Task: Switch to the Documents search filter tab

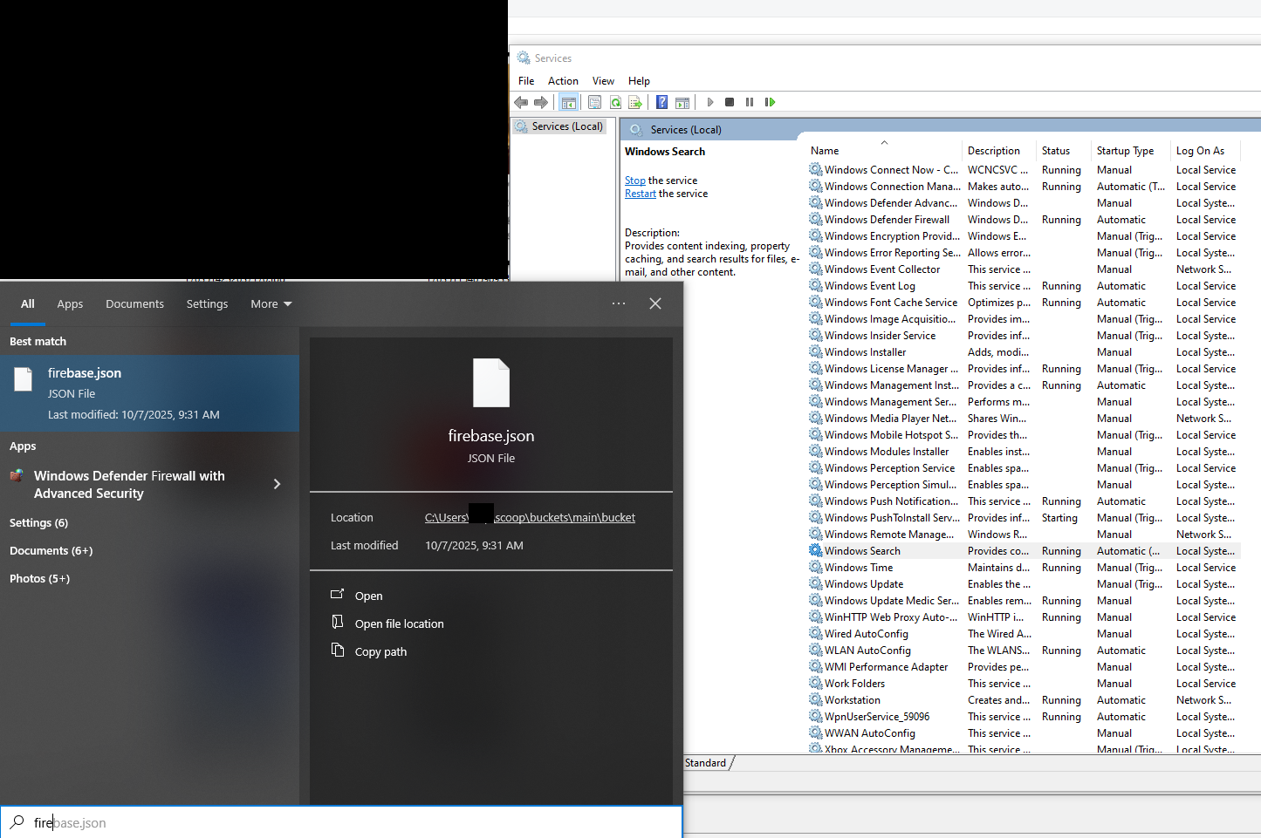Action: 134,304
